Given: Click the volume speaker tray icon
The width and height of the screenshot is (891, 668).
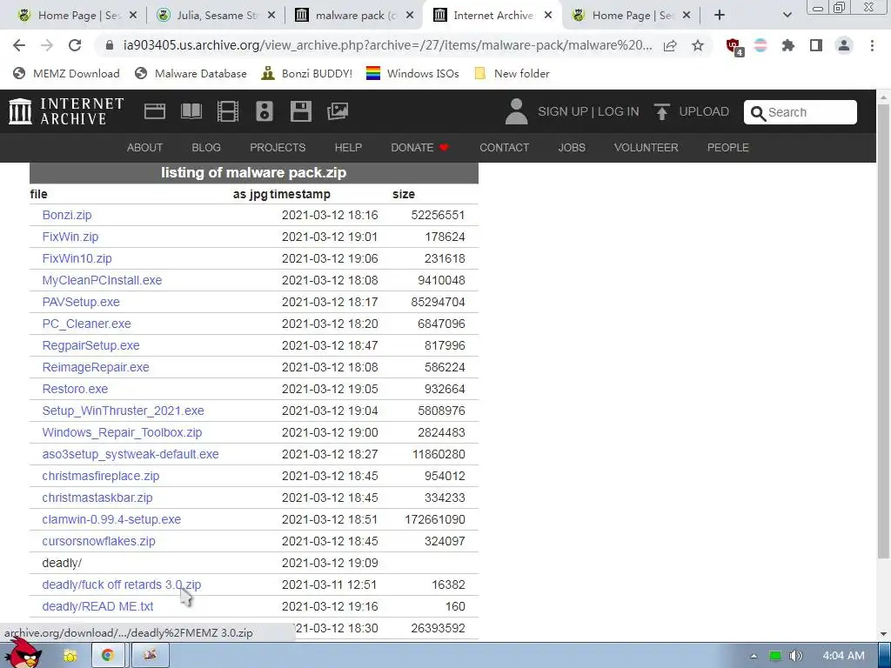Looking at the screenshot, I should point(795,656).
